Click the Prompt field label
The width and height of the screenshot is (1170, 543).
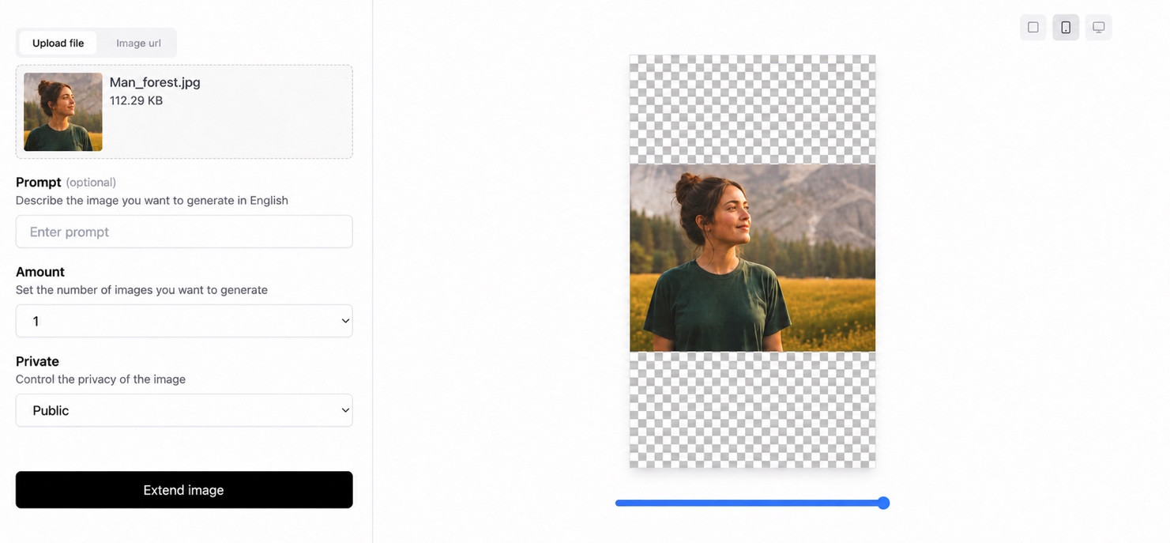(39, 182)
